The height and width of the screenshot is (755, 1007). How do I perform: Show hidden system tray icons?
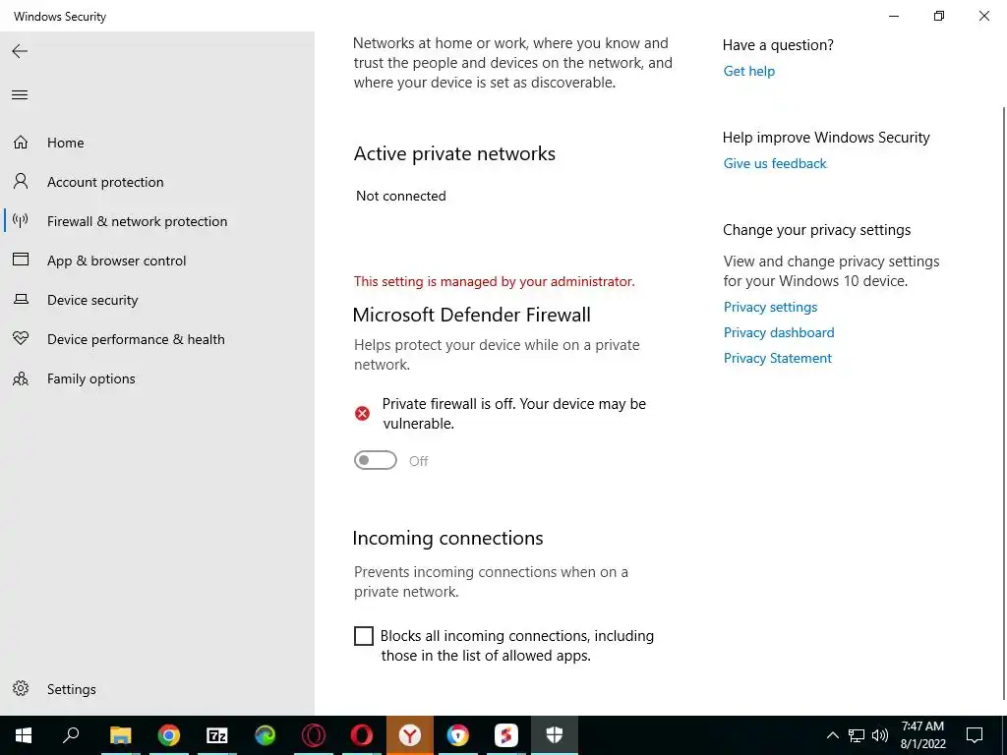(832, 735)
